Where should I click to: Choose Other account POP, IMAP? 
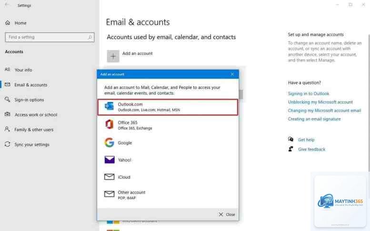pos(168,195)
